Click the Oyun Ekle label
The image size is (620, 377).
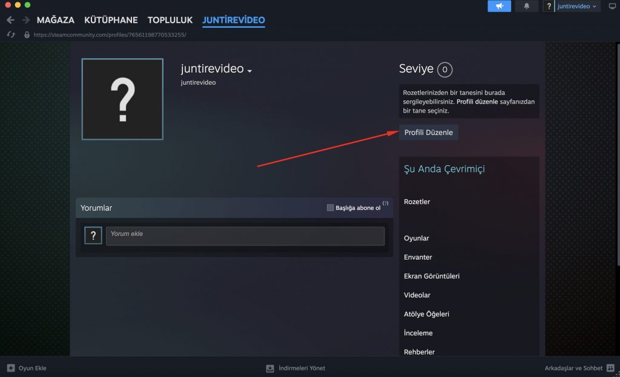pyautogui.click(x=33, y=368)
